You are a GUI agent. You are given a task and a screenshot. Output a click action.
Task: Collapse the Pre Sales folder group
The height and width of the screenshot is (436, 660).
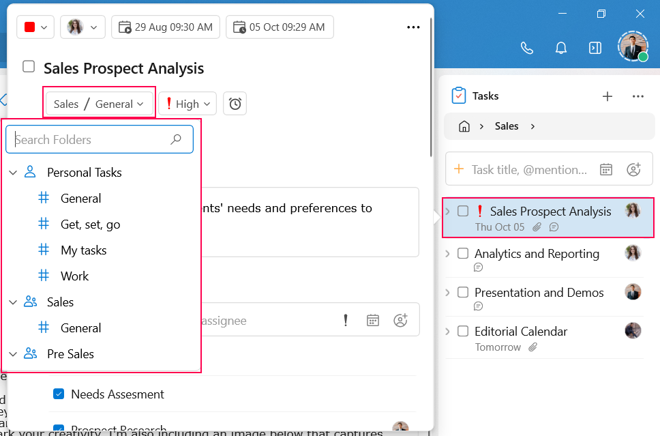pos(13,354)
